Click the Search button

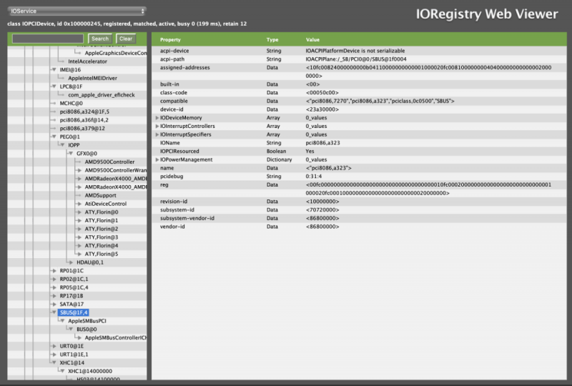tap(100, 39)
